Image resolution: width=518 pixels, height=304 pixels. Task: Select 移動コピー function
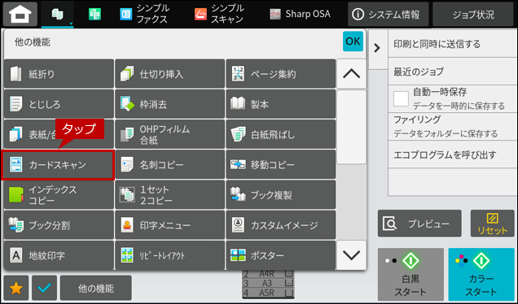coord(281,165)
